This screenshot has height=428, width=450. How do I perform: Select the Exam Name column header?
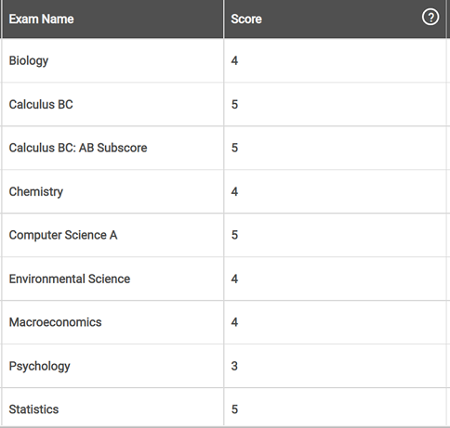coord(41,19)
